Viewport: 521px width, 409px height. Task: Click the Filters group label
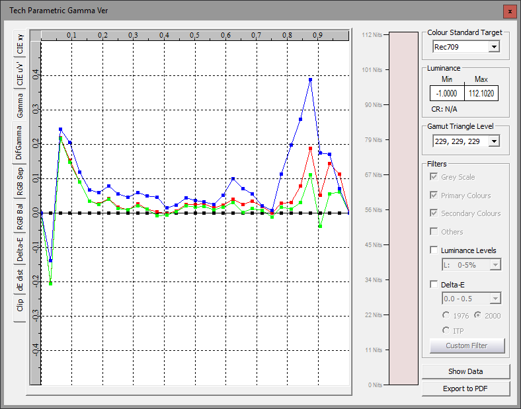click(436, 164)
